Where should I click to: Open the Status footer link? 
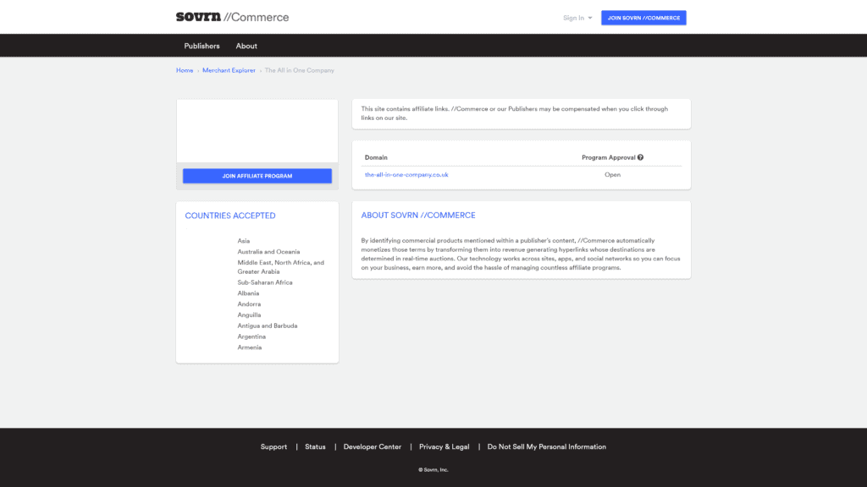tap(315, 446)
